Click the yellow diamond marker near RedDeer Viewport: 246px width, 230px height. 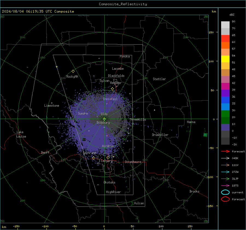coord(112,89)
